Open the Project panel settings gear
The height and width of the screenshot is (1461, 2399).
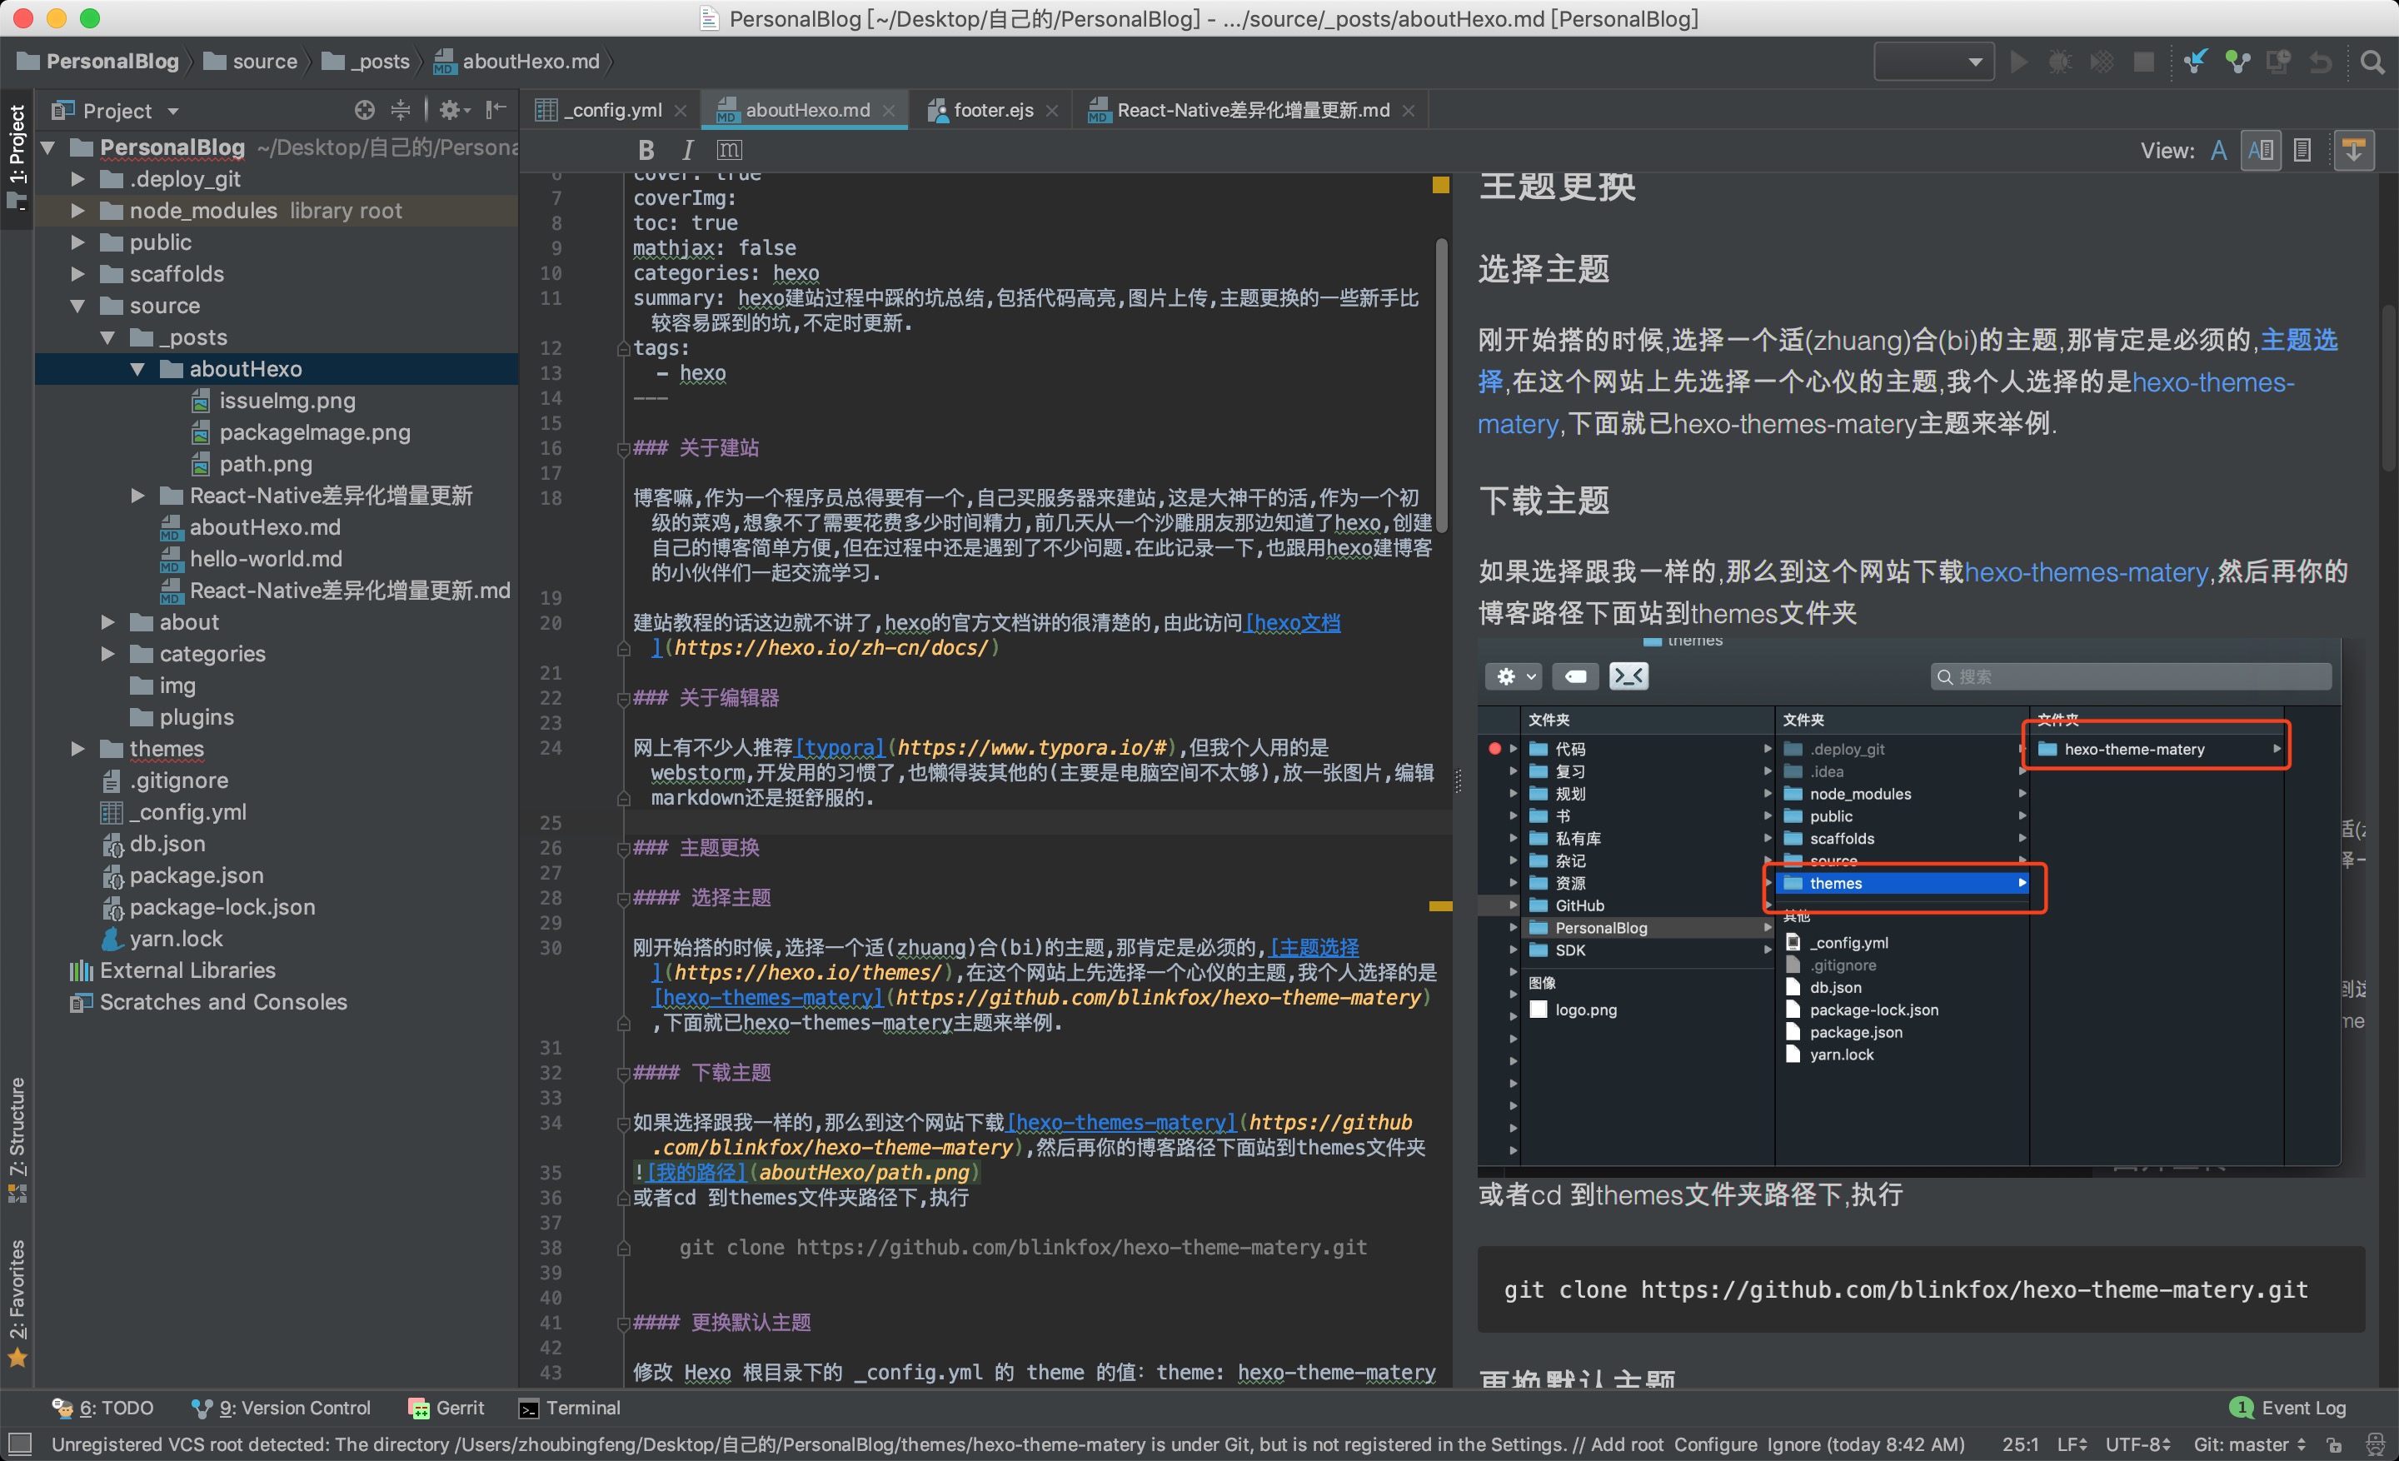tap(454, 110)
